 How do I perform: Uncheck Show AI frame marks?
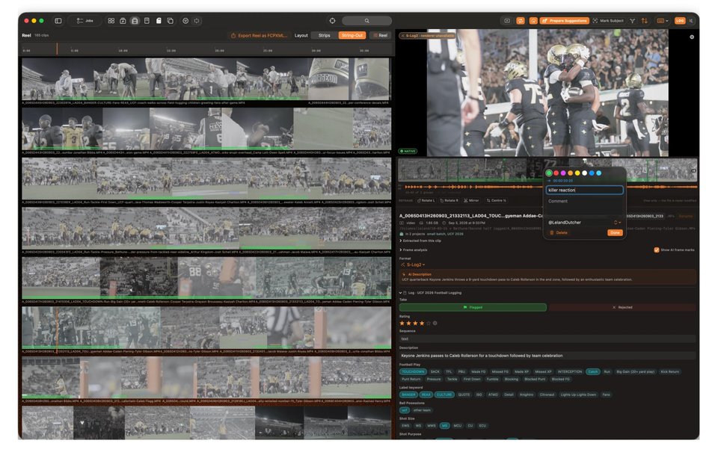click(x=657, y=250)
